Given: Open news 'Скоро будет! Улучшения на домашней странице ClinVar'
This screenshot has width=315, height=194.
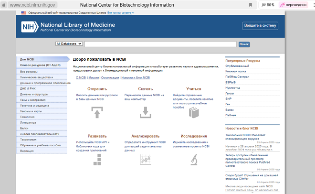Looking at the screenshot, I should click(252, 177).
